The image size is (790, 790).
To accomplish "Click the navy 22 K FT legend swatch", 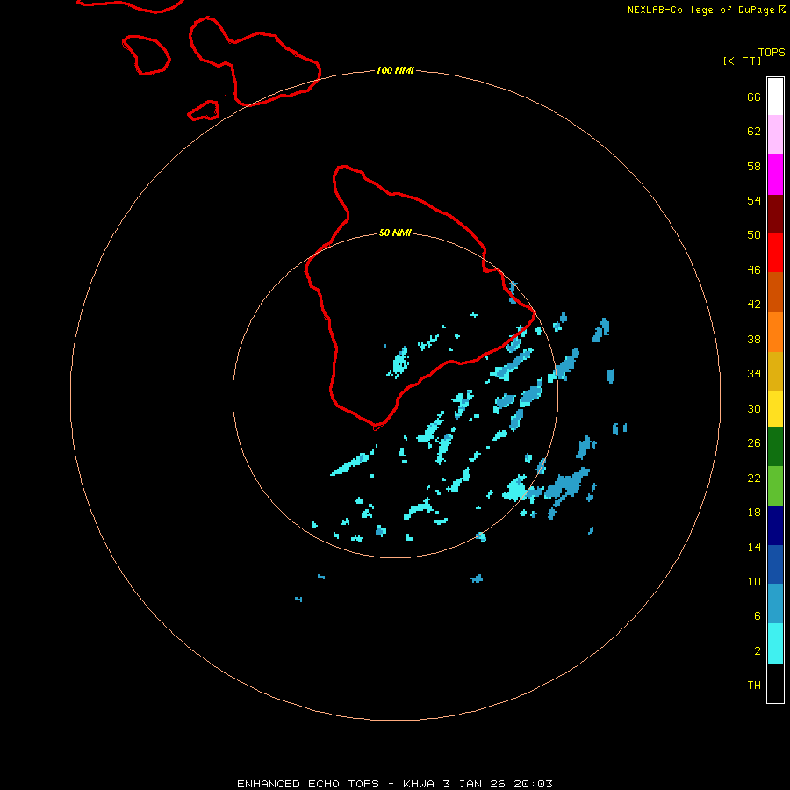I will (775, 526).
